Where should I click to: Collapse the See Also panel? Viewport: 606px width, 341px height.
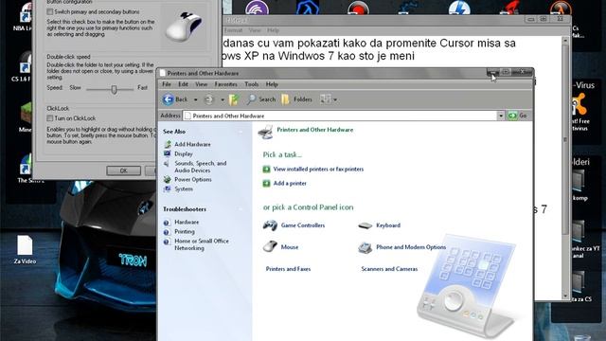(x=241, y=132)
